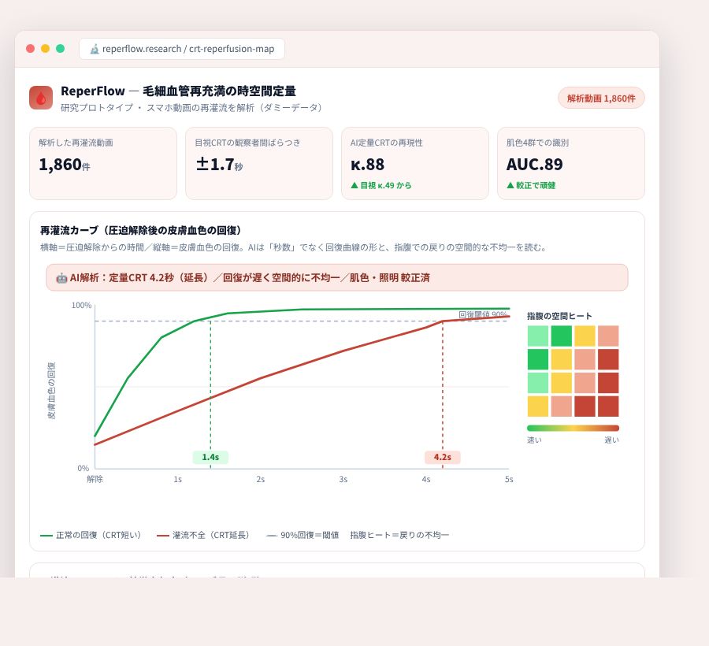709x646 pixels.
Task: Click the ReperFlow blood drop logo
Action: coord(41,98)
